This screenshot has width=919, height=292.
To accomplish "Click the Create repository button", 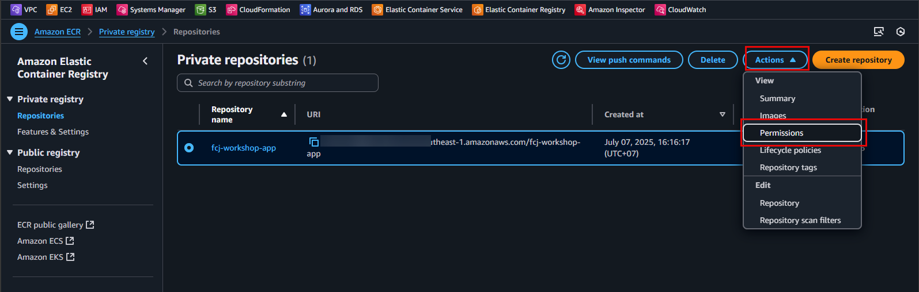I will click(859, 60).
